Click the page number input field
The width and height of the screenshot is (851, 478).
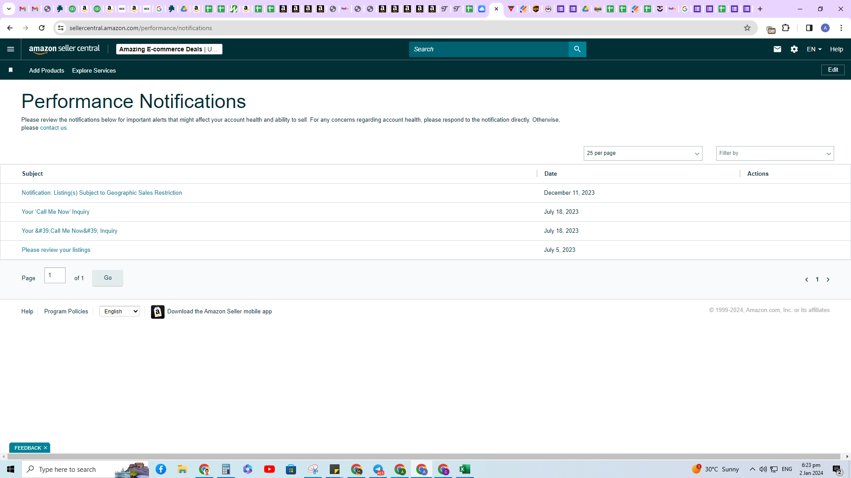point(55,275)
